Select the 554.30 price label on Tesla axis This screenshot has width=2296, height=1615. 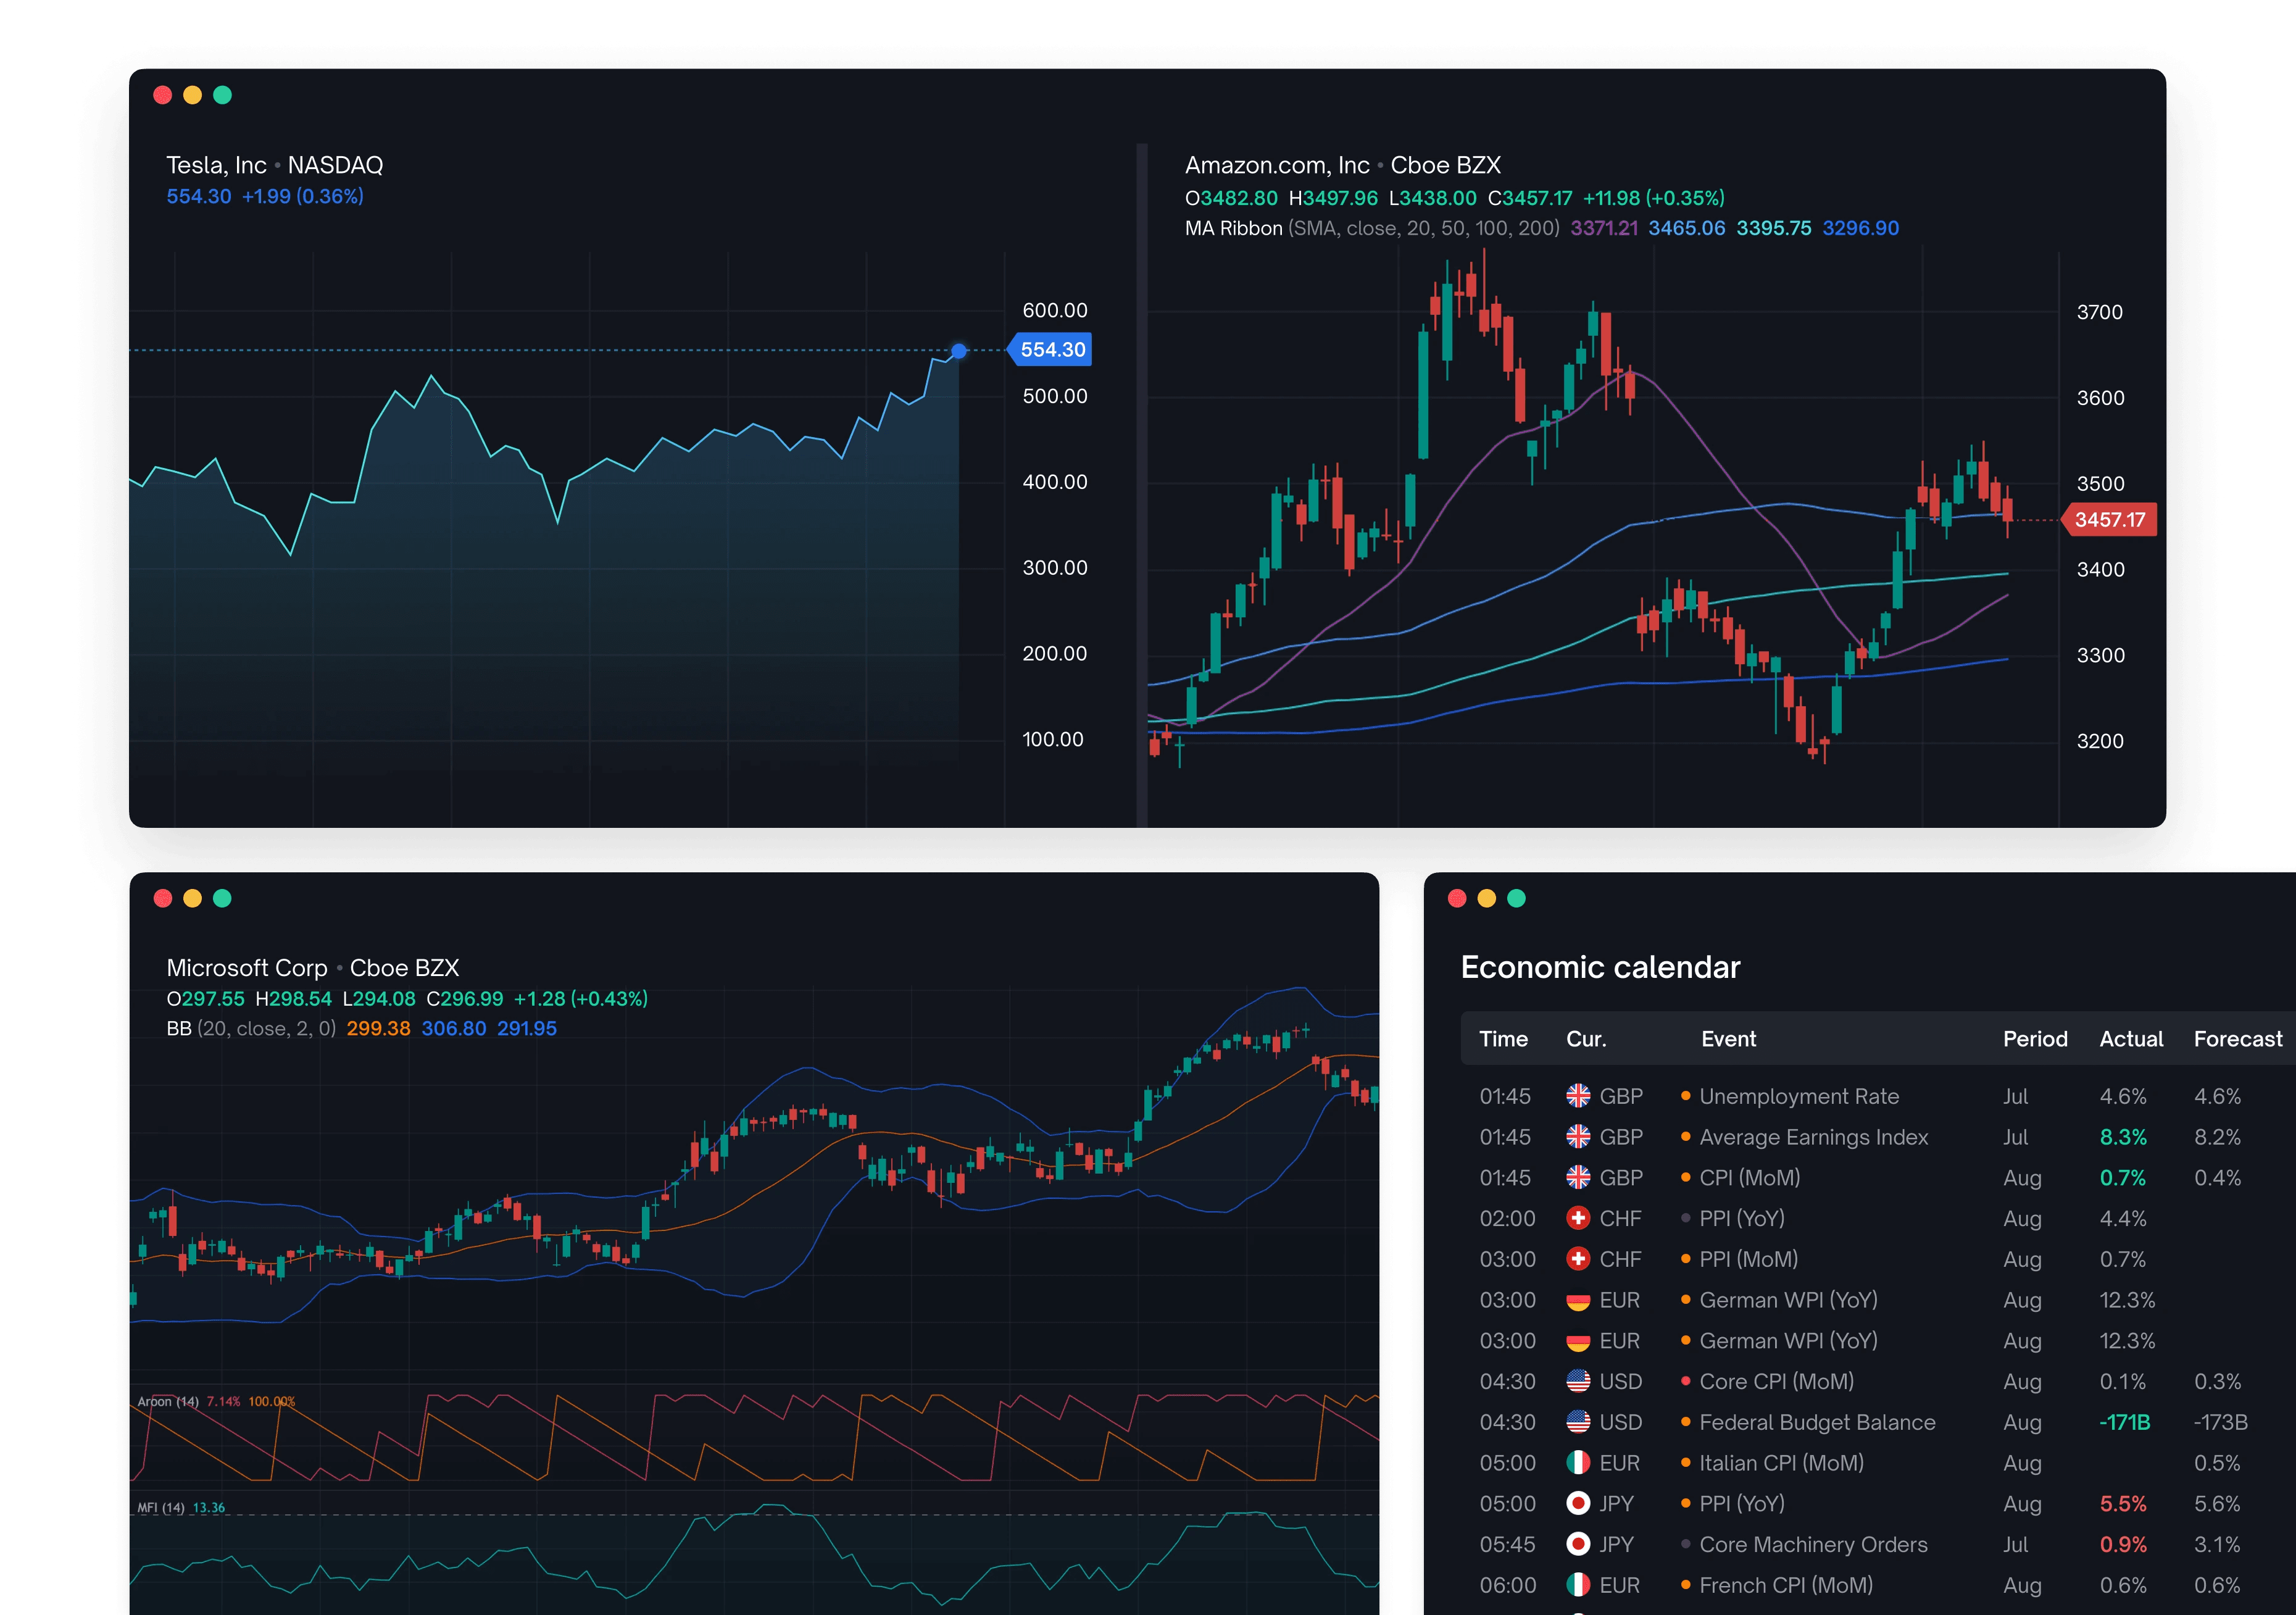point(1052,350)
